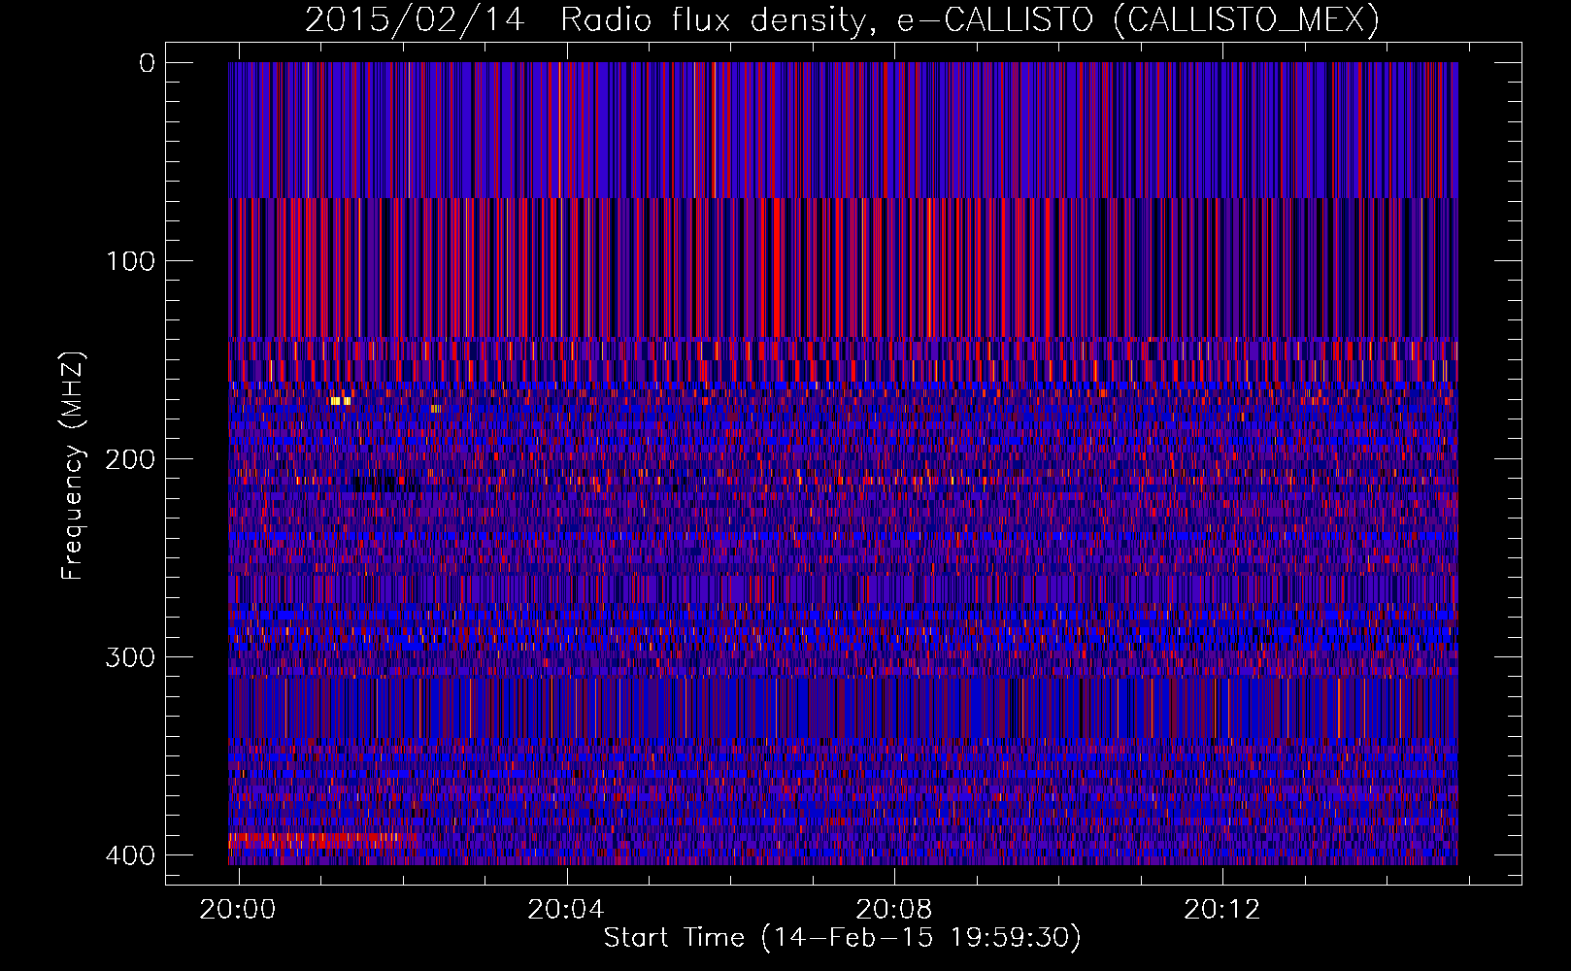Screen dimensions: 1571x971
Task: Select the 'Frequency (MHZ)' y-axis label
Action: tap(73, 465)
